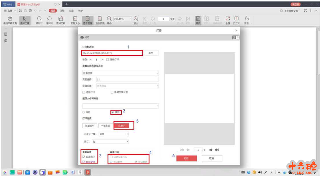This screenshot has width=320, height=176.
Task: Check the 逆序打印 reverse order checkbox
Action: 84,92
